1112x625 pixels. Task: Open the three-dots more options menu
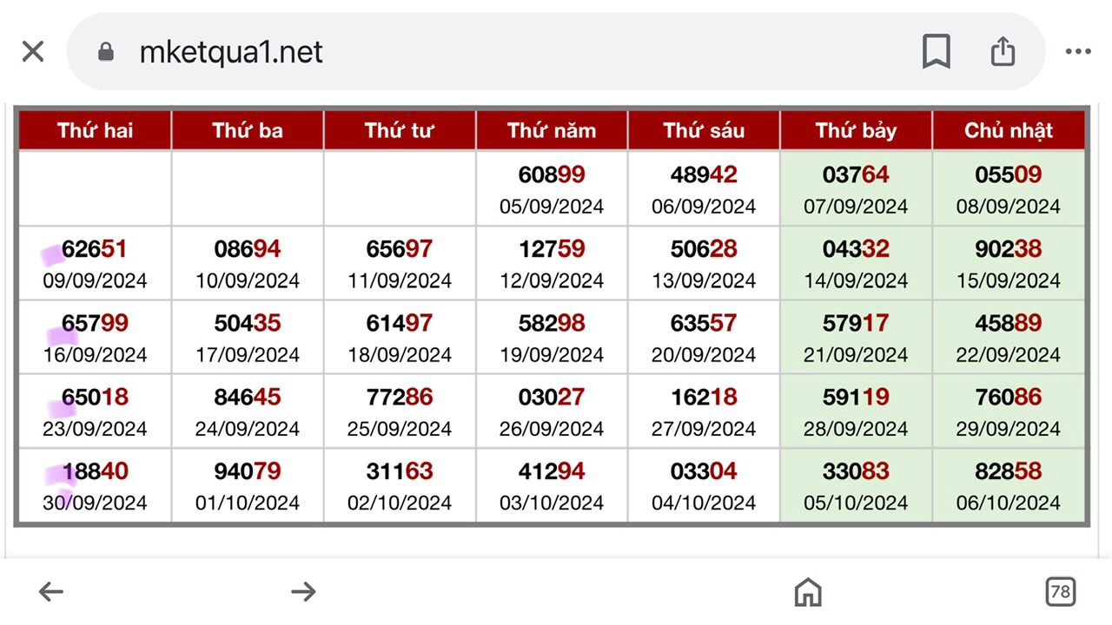tap(1078, 52)
